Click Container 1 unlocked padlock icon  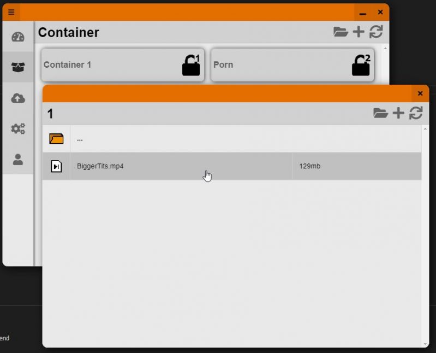pos(191,65)
